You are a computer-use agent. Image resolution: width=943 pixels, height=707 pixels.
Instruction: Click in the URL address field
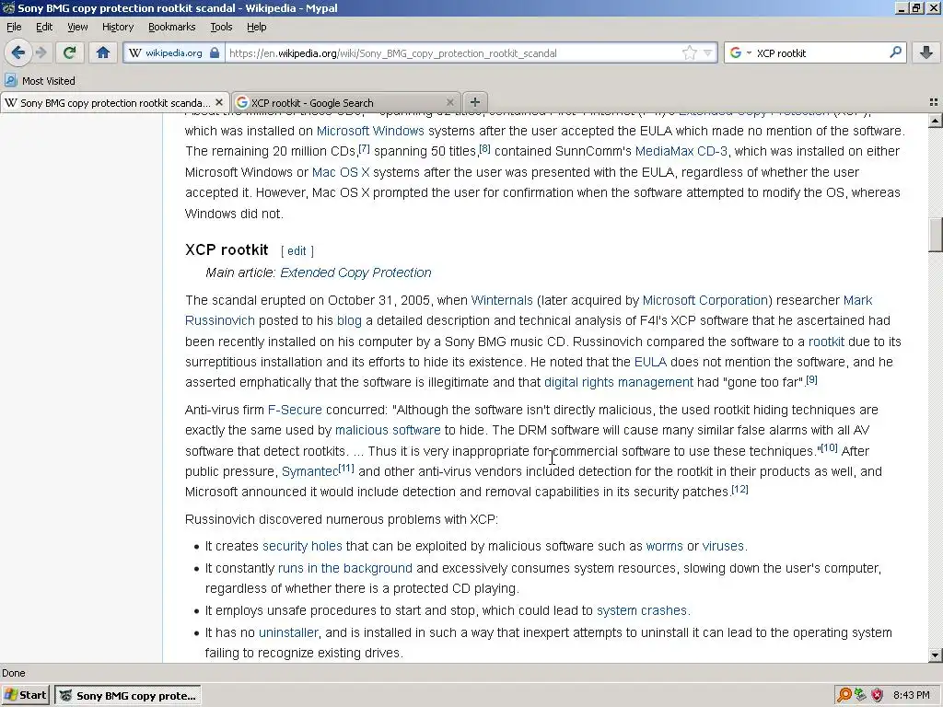pos(454,52)
